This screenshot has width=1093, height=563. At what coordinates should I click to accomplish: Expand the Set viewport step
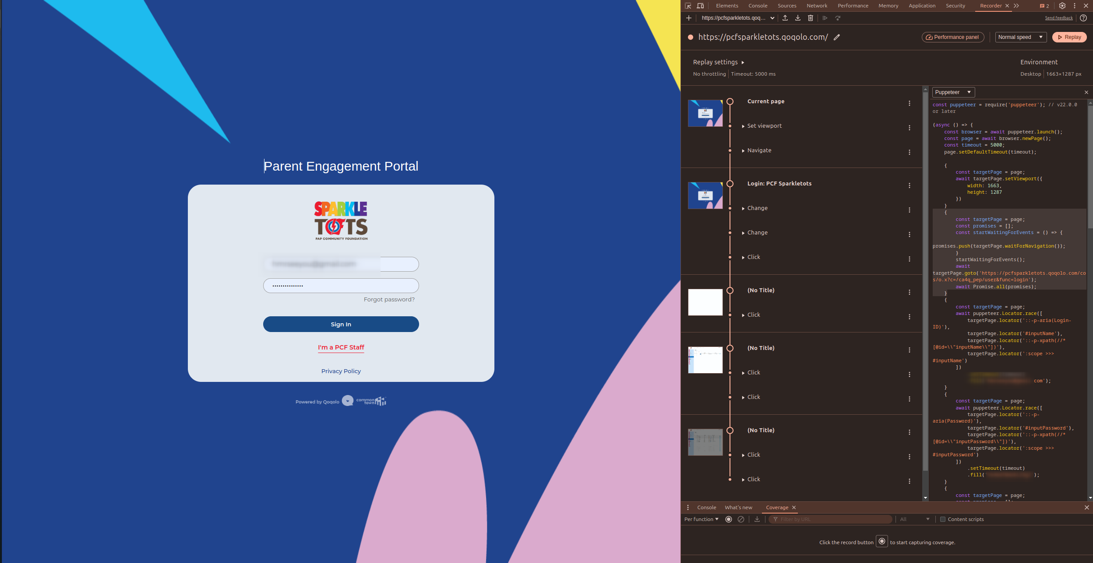click(x=764, y=126)
